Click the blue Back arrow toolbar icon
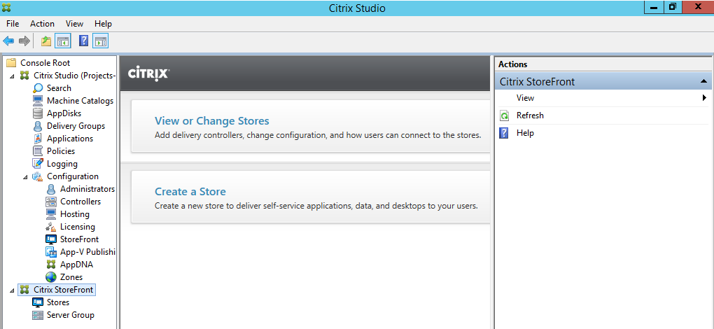 click(x=8, y=41)
